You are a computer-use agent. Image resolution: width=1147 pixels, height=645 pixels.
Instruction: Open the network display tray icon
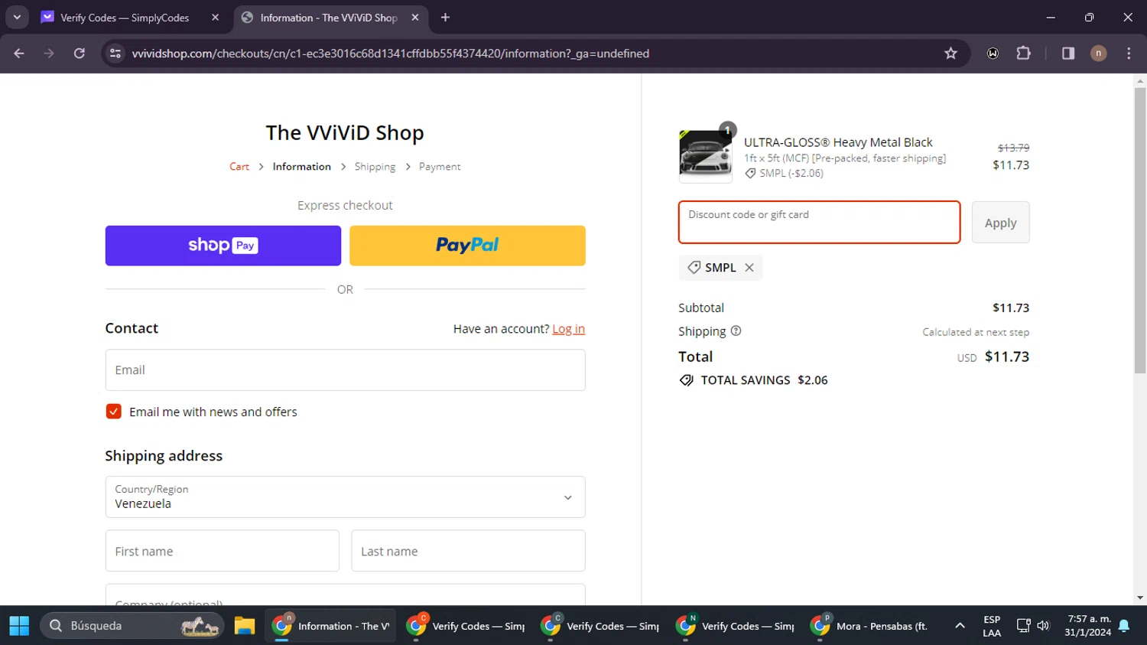pyautogui.click(x=1023, y=626)
